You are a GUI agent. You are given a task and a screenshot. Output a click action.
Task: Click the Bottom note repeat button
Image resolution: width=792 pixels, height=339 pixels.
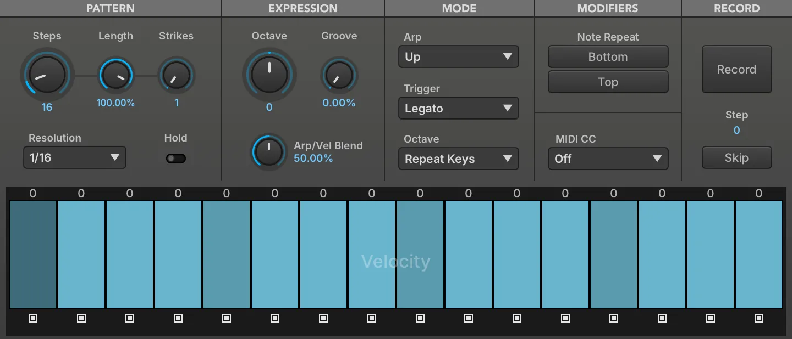pyautogui.click(x=608, y=56)
